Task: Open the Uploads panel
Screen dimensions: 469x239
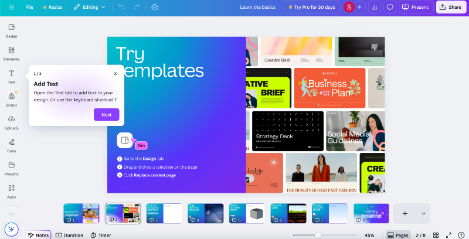Action: (11, 123)
